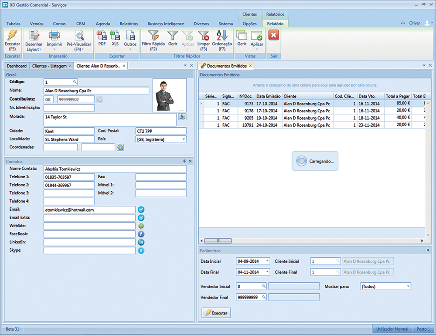
Task: Expand the Mostrar para combo box
Action: coord(408,287)
